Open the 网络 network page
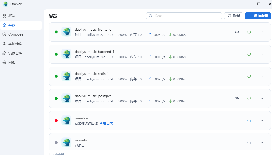This screenshot has width=272, height=155. [x=21, y=63]
